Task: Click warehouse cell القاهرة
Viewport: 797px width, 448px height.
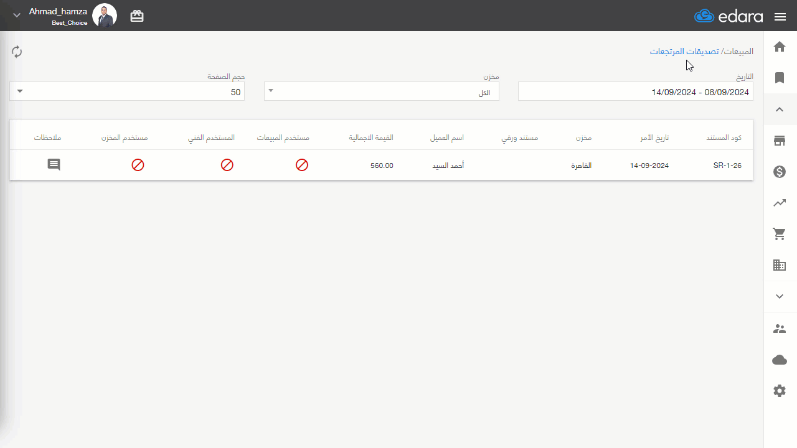Action: pyautogui.click(x=582, y=166)
